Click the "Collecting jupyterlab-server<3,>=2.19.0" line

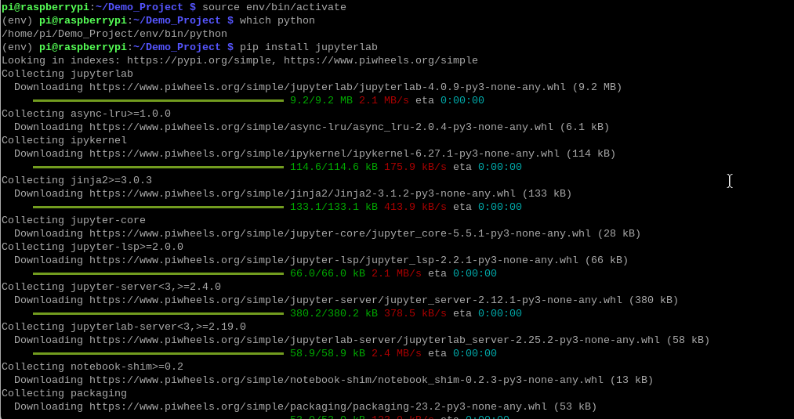tap(124, 327)
